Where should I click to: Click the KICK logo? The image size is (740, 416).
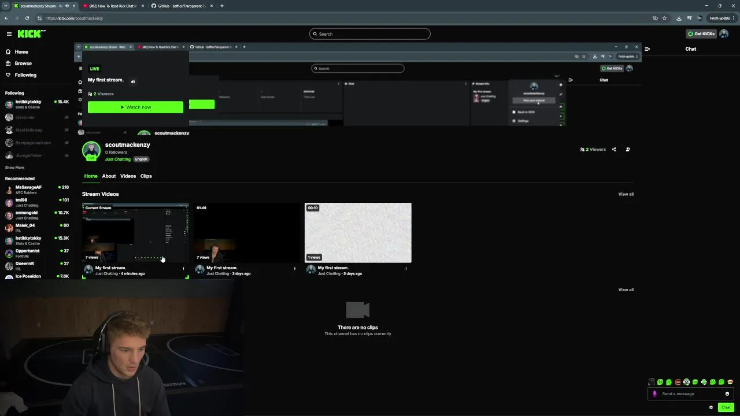point(31,34)
